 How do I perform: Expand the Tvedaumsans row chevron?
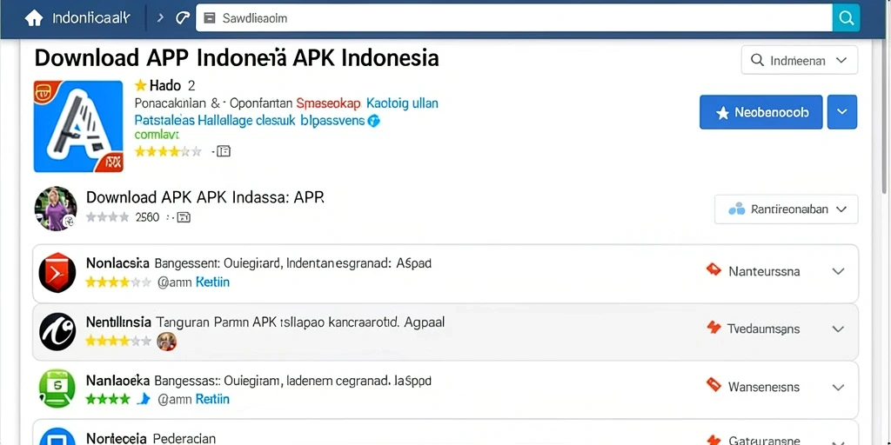coord(838,329)
